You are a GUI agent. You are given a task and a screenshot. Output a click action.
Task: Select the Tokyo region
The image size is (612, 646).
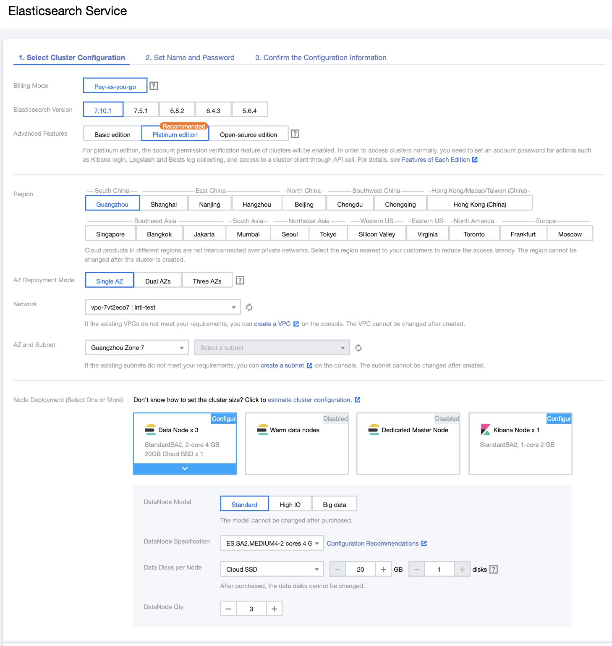pyautogui.click(x=328, y=233)
